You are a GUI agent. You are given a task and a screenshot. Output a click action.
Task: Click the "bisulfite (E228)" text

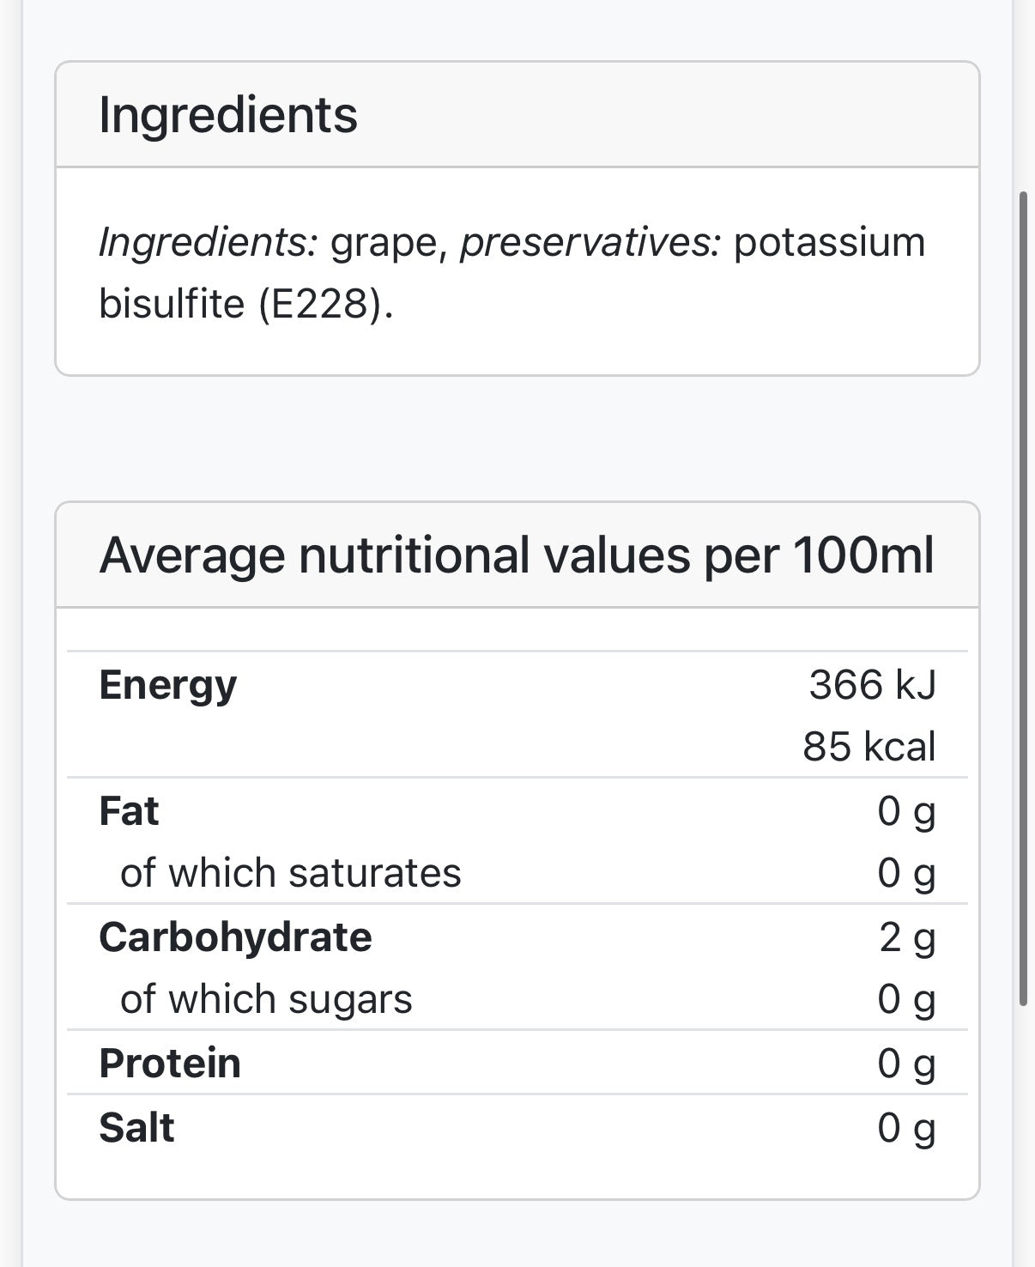click(245, 304)
